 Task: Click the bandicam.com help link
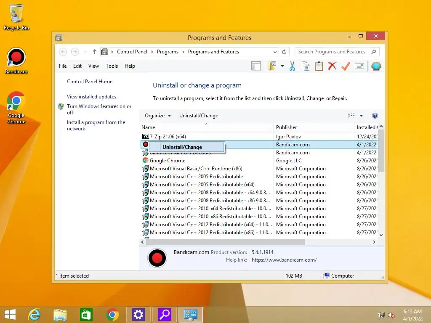(x=284, y=260)
